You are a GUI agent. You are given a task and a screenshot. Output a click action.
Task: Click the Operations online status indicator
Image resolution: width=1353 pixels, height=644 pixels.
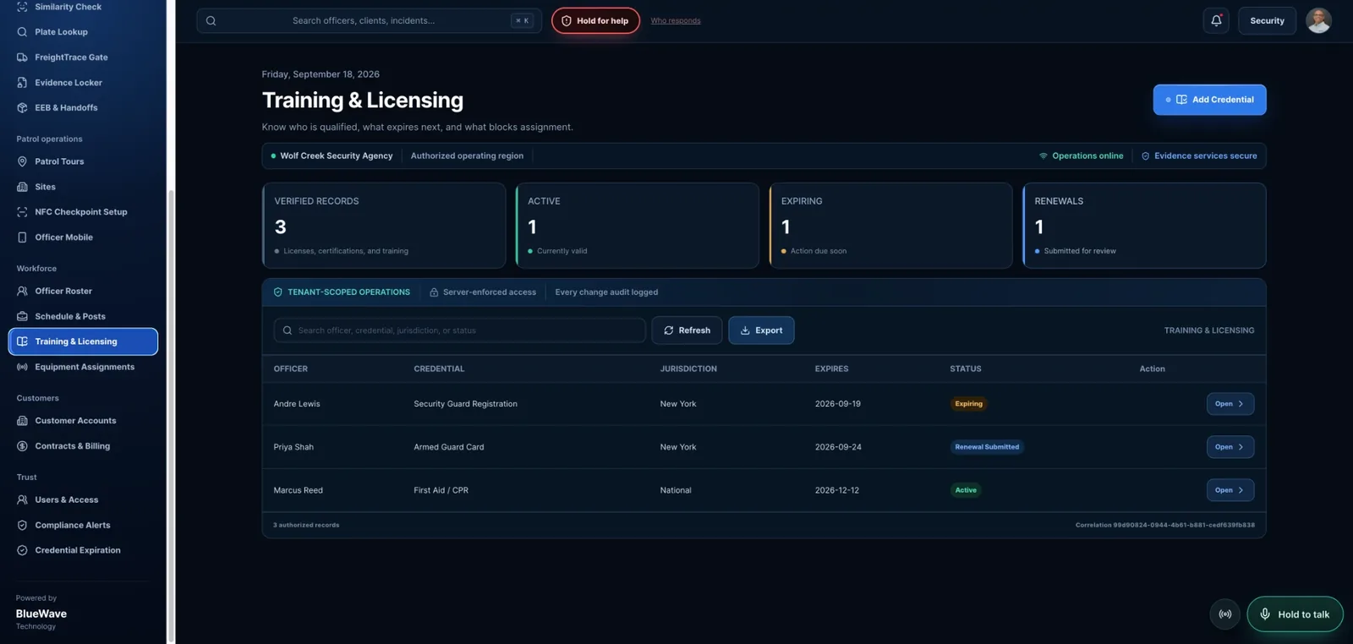1081,156
